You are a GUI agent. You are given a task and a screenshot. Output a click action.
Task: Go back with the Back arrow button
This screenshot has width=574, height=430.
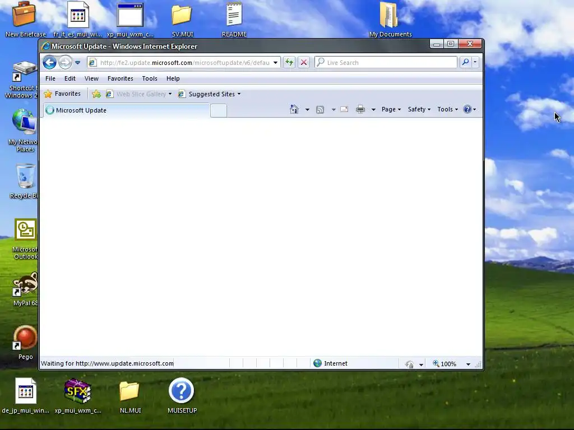click(x=49, y=63)
